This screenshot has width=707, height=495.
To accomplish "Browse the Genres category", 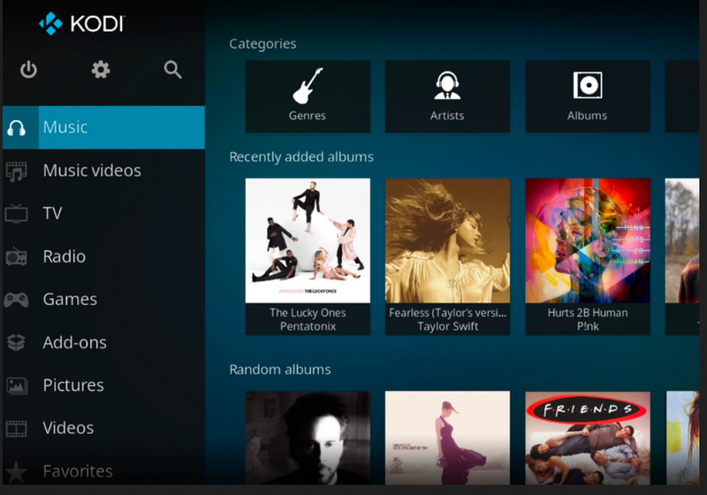I will pyautogui.click(x=308, y=96).
